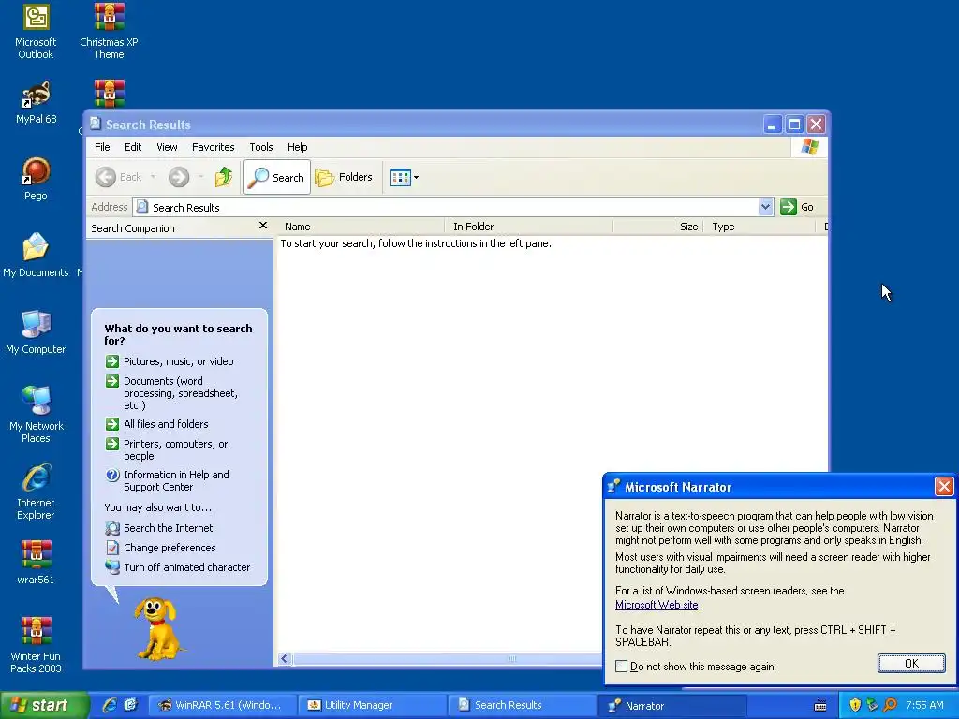The image size is (959, 719).
Task: Switch to Narrator taskbar button
Action: [671, 705]
